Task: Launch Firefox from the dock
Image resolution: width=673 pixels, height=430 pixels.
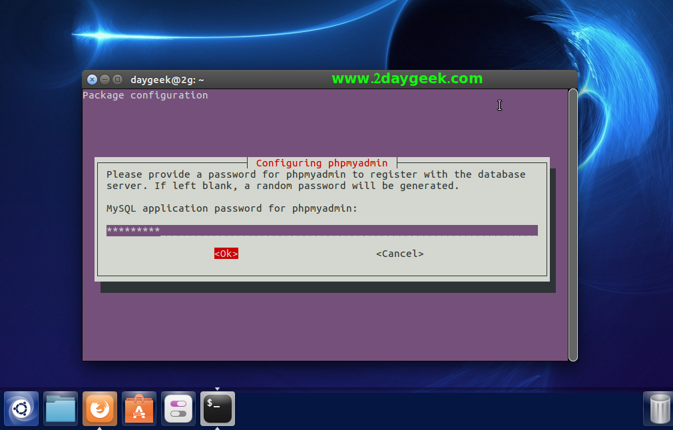Action: (100, 409)
